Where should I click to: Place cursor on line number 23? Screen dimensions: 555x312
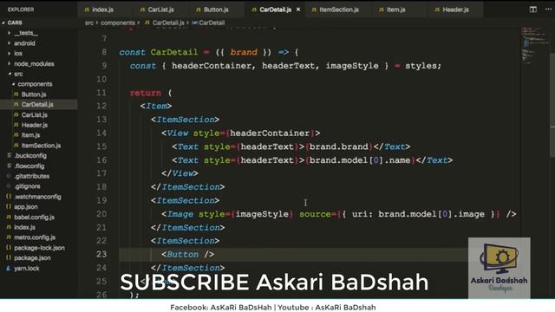point(101,254)
